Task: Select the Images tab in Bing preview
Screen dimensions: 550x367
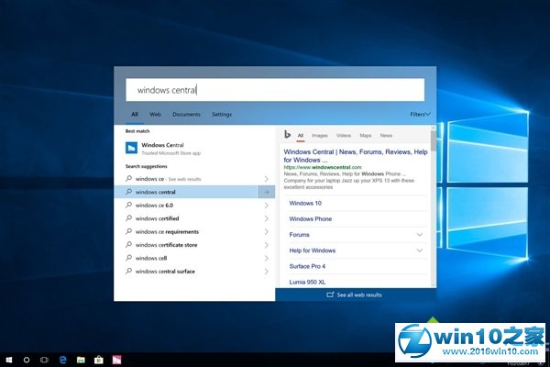Action: (x=319, y=135)
